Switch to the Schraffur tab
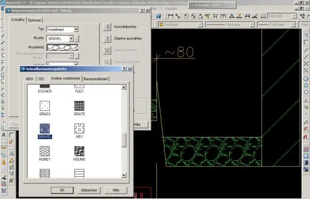Screen dimensions: 310x199 [18, 19]
